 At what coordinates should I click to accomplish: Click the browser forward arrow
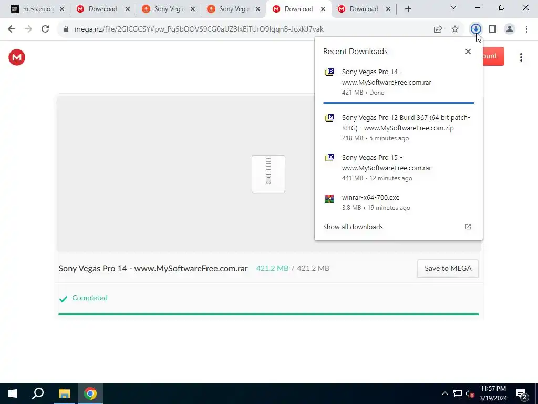pyautogui.click(x=28, y=29)
